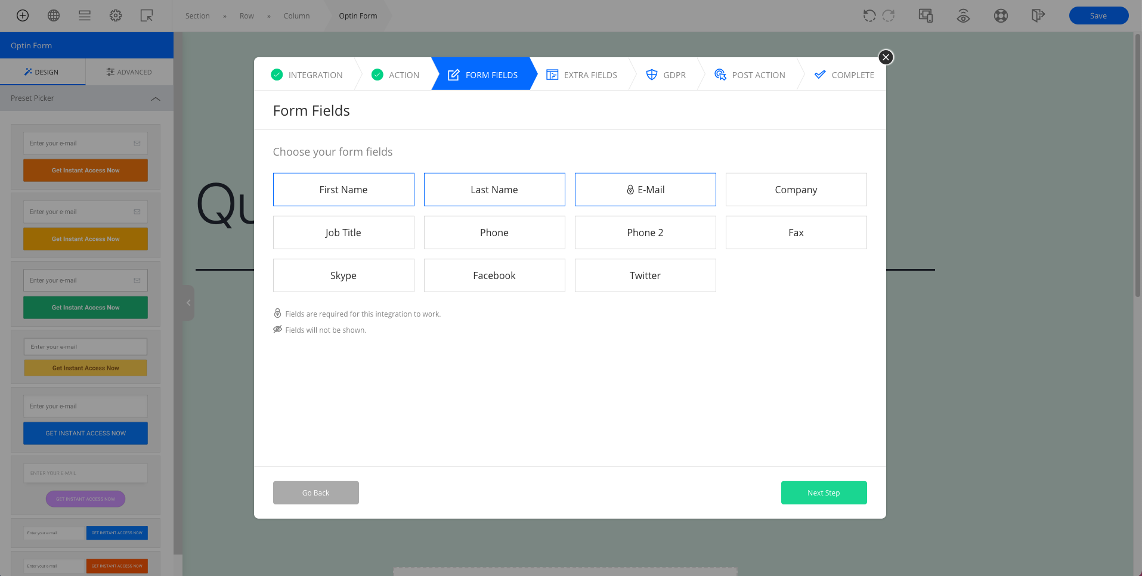Open the preview eye icon
The width and height of the screenshot is (1142, 576).
963,16
